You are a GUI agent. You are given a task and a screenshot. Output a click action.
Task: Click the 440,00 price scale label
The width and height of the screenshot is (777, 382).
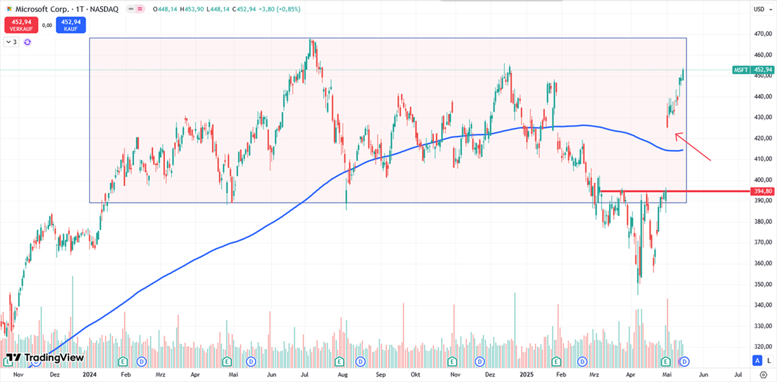[x=762, y=96]
